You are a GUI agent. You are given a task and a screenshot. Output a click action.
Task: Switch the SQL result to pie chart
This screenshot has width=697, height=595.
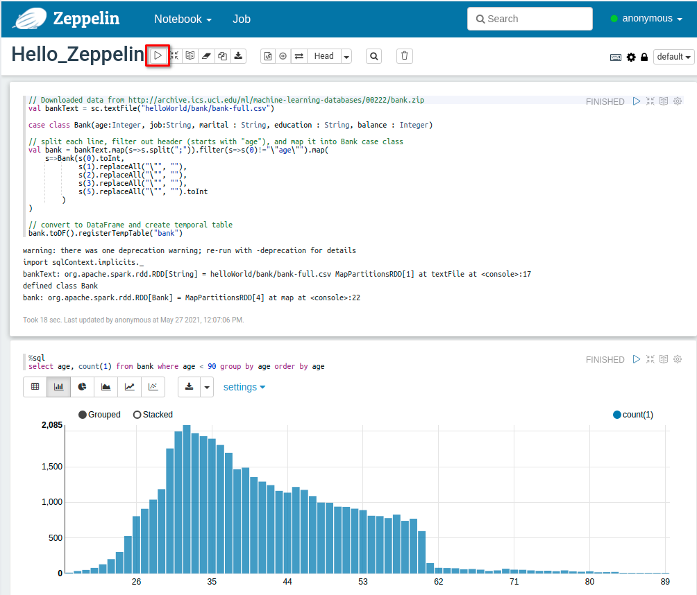tap(82, 387)
